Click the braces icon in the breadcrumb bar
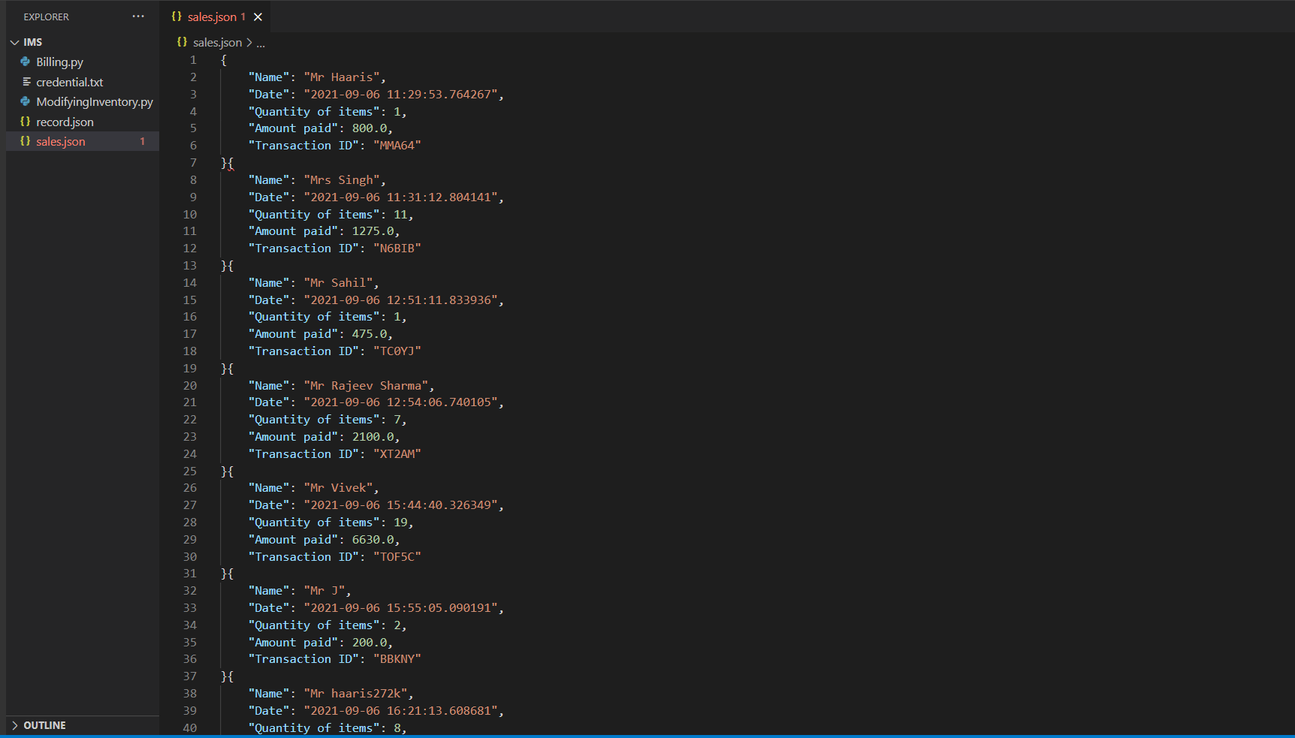 181,42
